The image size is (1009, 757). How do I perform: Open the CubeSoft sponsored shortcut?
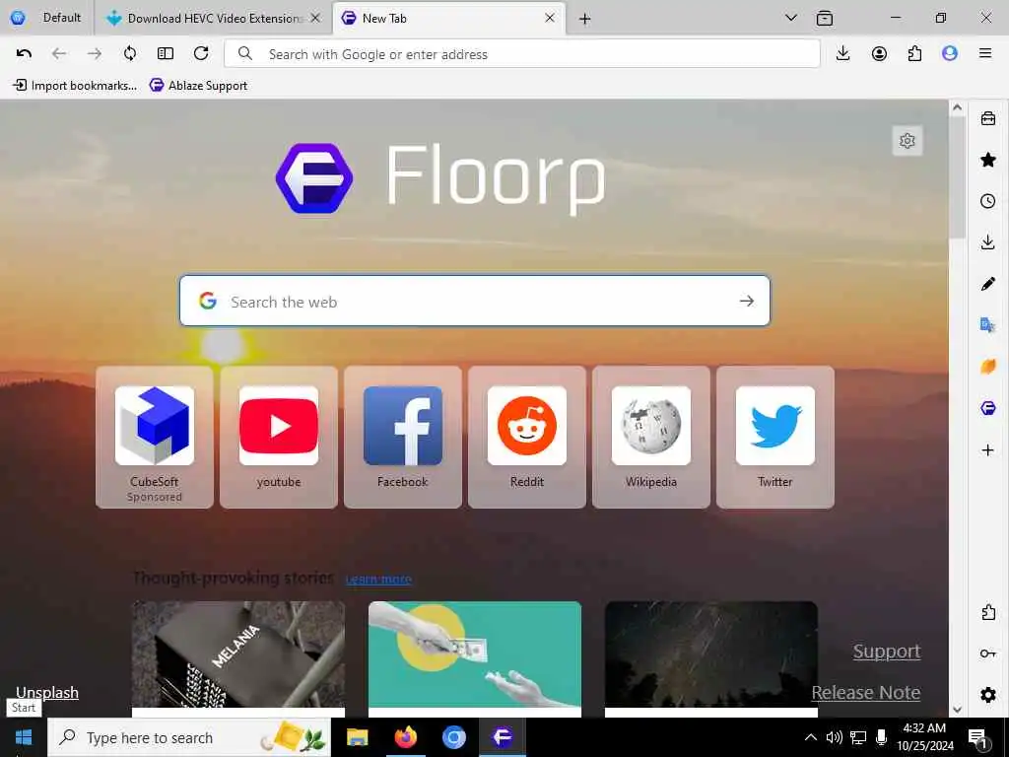coord(155,437)
